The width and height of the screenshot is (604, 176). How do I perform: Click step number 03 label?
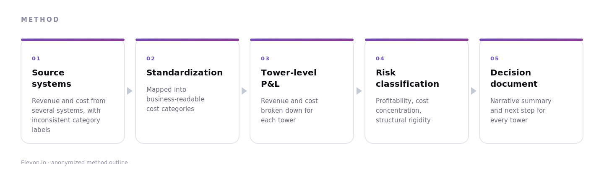[x=265, y=59]
